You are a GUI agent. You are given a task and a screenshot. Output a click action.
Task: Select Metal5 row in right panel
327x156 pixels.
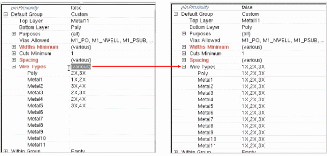tap(248, 106)
